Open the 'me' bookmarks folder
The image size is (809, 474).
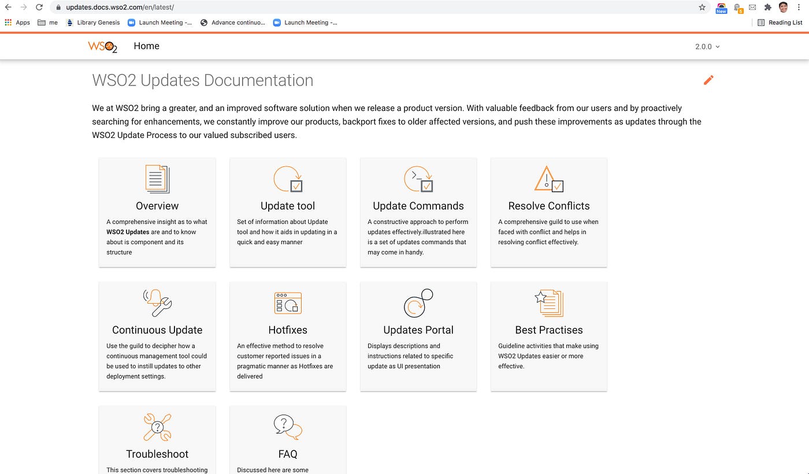47,23
